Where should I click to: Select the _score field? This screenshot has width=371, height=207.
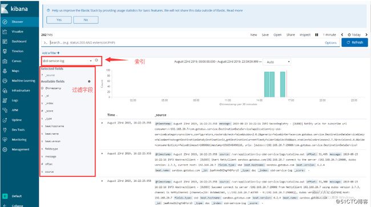click(x=49, y=111)
